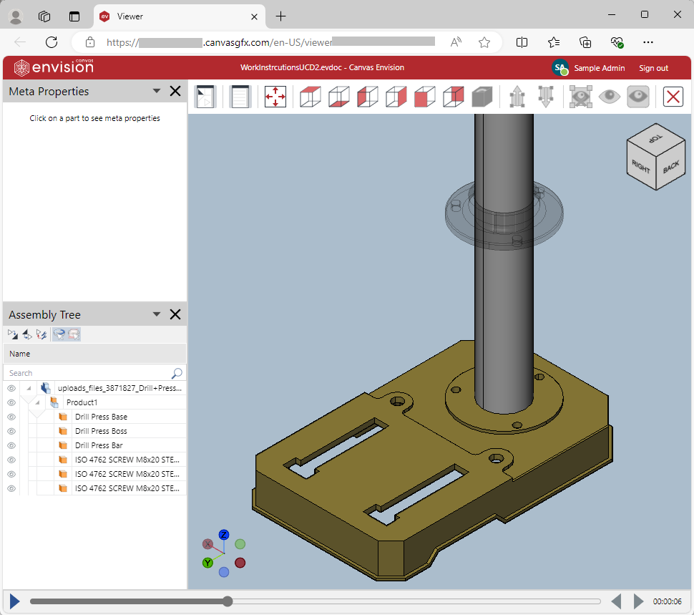Open a new browser tab with plus button
The width and height of the screenshot is (694, 615).
(x=280, y=16)
